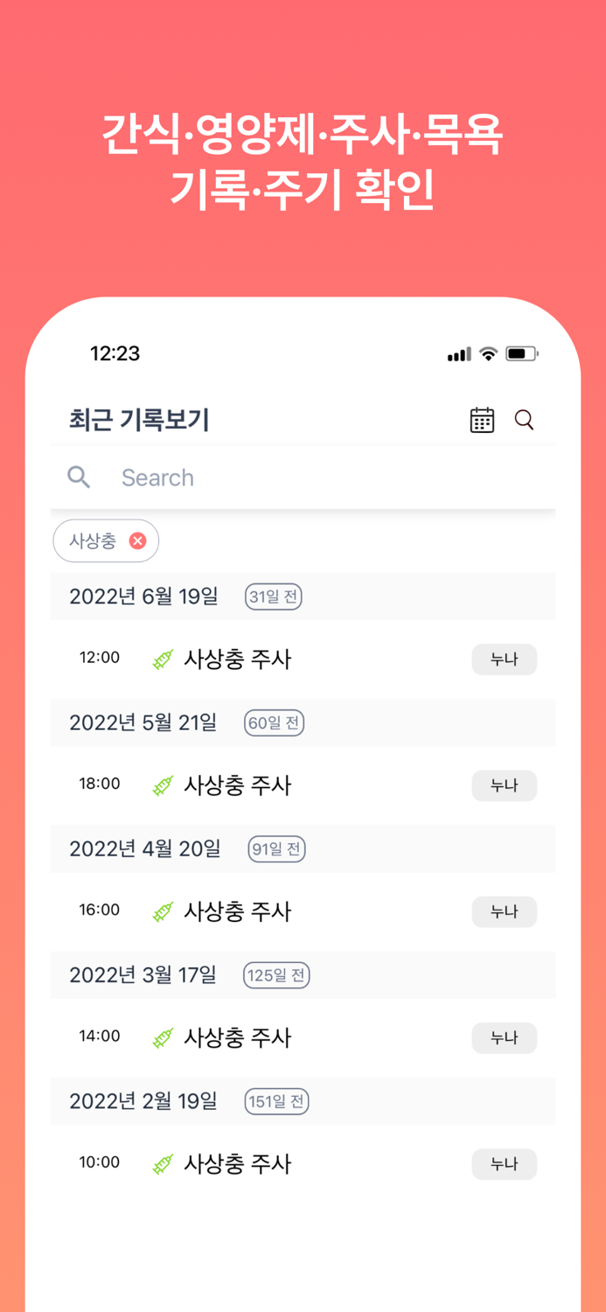Click the magnifier search icon in the header
The image size is (606, 1312).
point(525,420)
